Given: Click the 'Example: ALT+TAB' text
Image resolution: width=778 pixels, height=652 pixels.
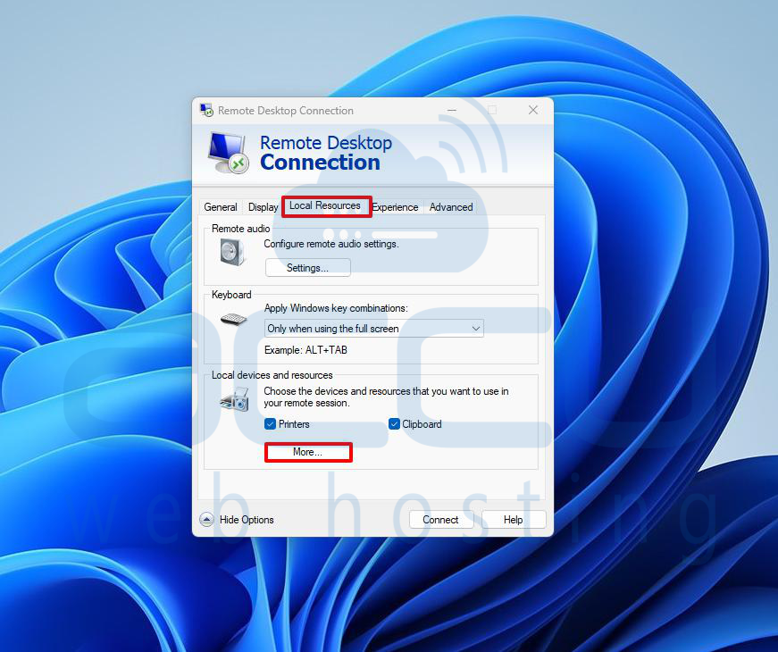Looking at the screenshot, I should point(305,350).
